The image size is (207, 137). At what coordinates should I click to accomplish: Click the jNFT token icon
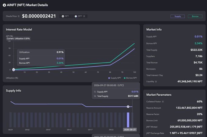coord(76,16)
